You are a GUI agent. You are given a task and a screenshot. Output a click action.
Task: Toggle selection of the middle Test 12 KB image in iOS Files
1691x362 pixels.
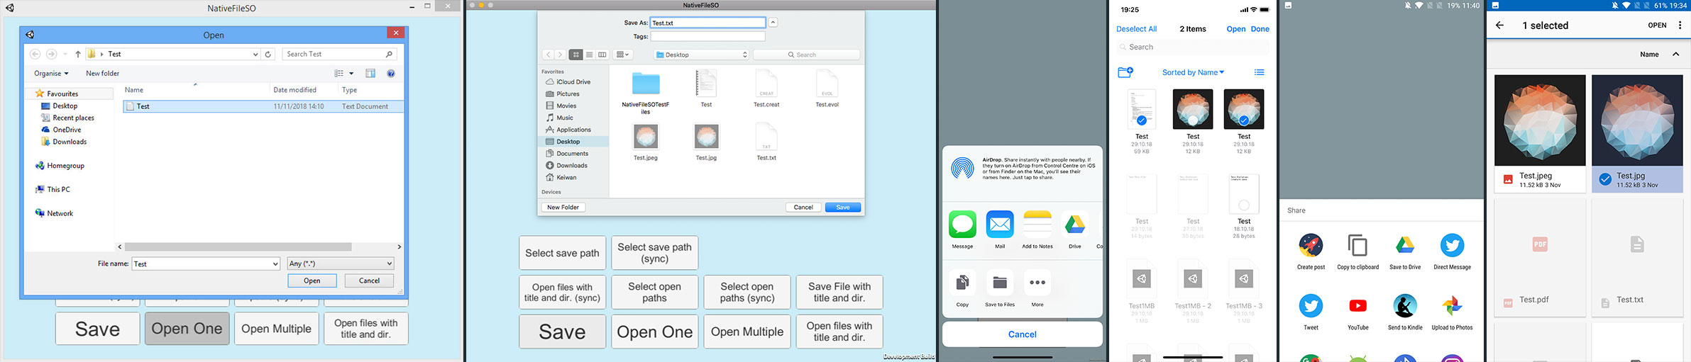(x=1193, y=120)
